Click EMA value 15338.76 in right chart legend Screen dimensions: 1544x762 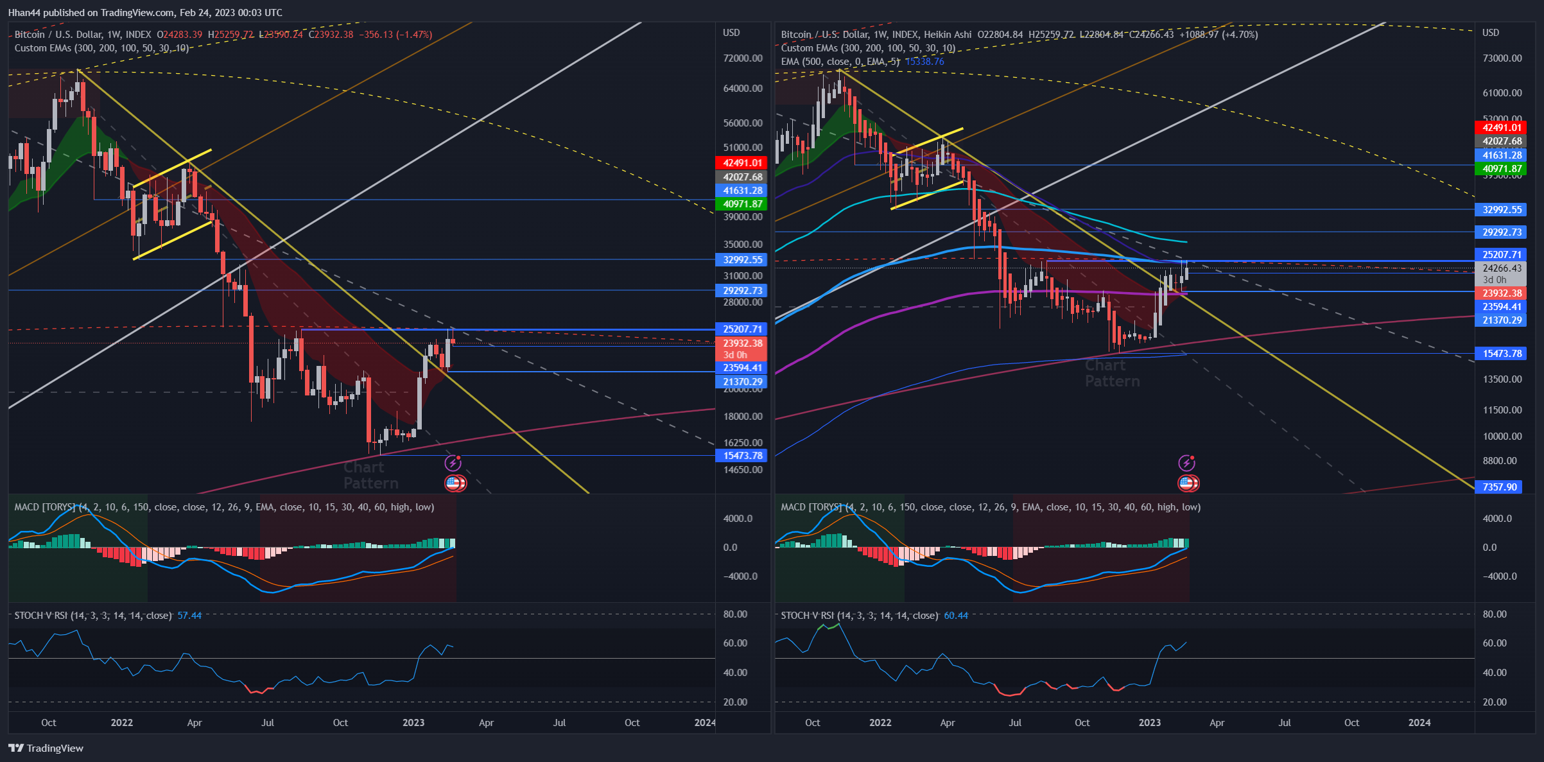pos(924,62)
